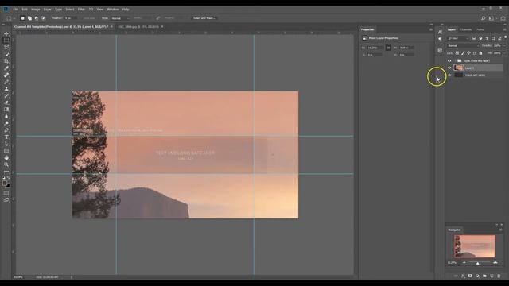Select the Dodge tool
Viewport: 509px width, 286px height.
tap(6, 123)
